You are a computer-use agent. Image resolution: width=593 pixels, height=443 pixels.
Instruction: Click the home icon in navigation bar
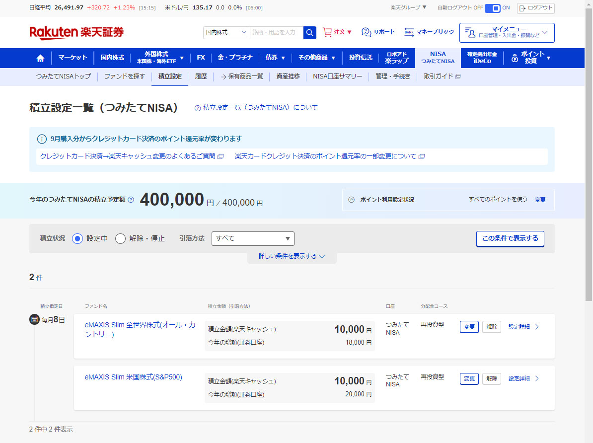[x=40, y=58]
